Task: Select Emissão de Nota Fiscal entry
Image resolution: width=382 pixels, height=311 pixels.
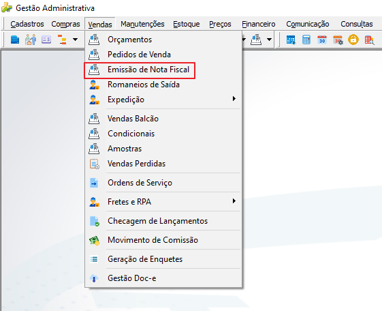Action: (x=163, y=70)
